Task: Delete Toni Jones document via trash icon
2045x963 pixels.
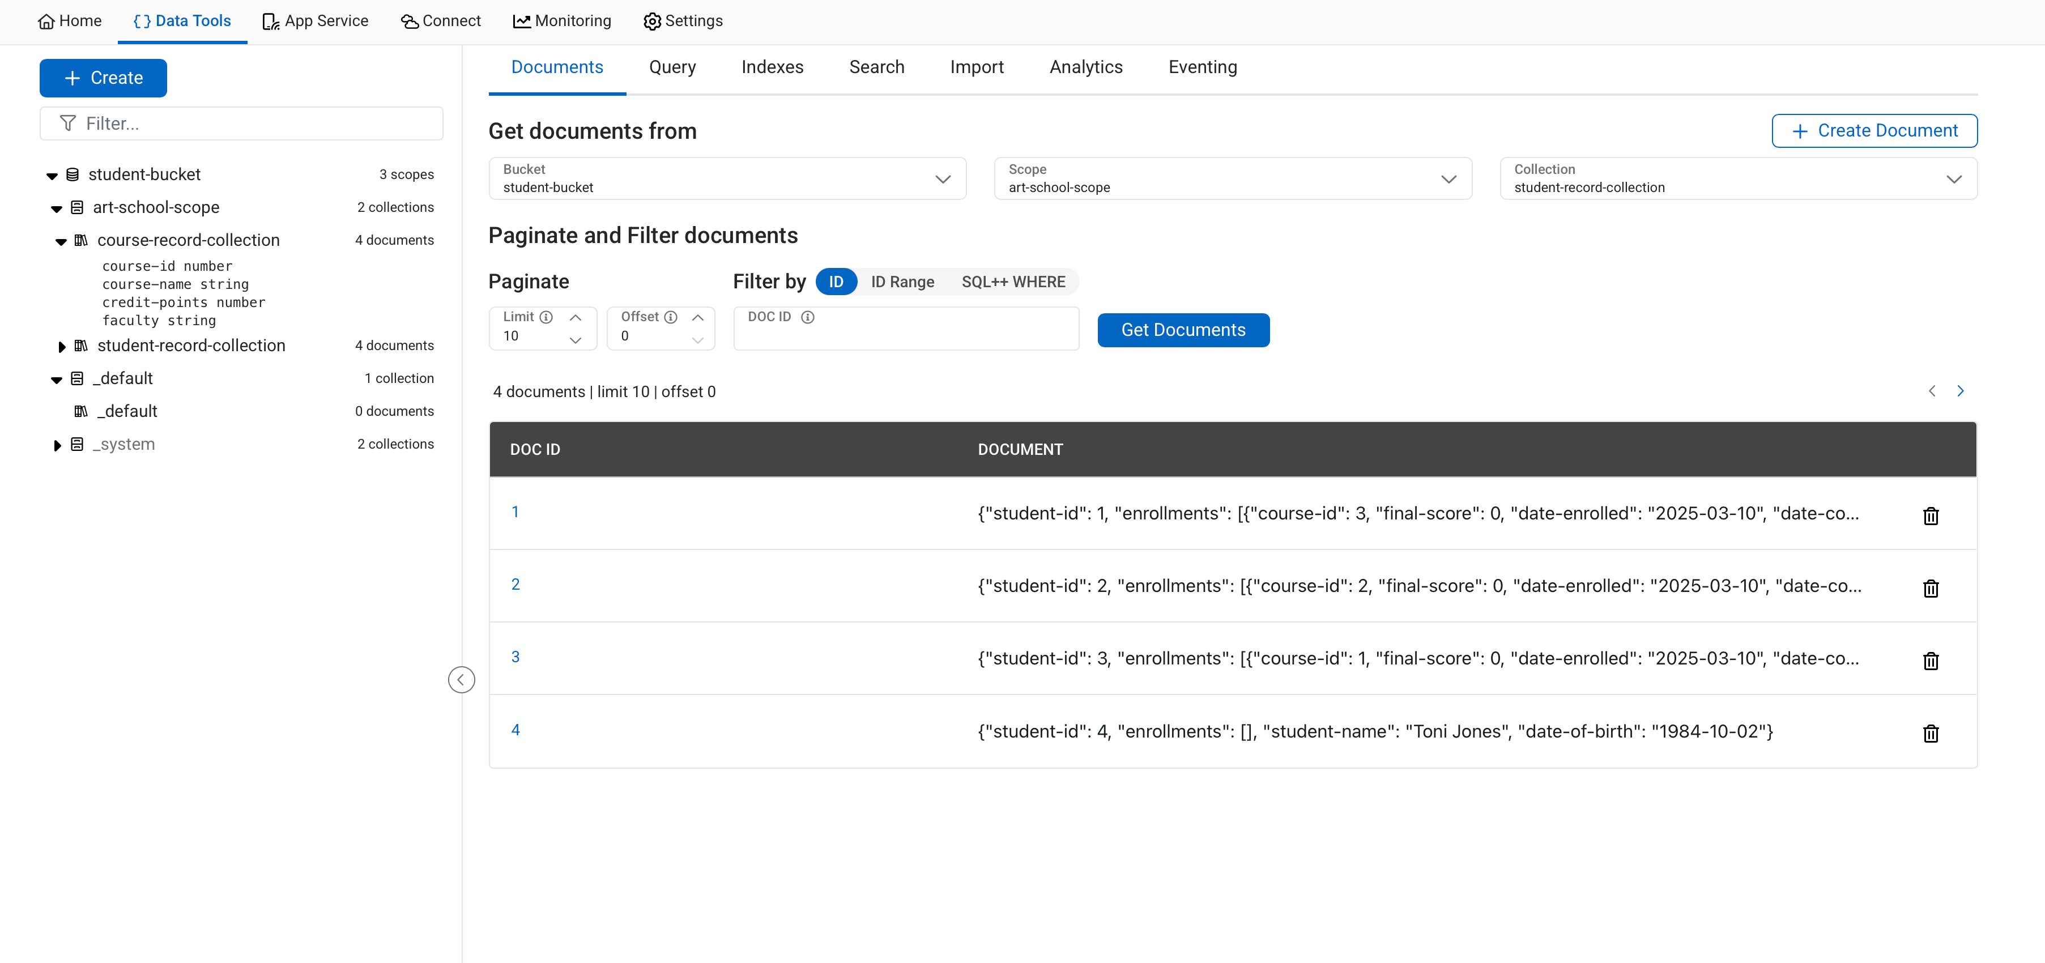Action: (1930, 733)
